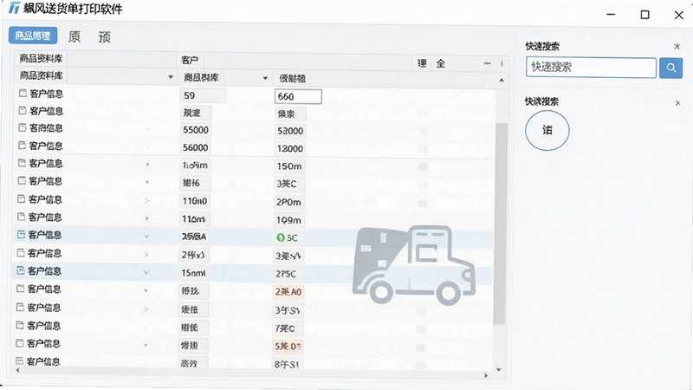Click the app logo in title bar
Viewport: 693px width, 390px height.
tap(15, 8)
